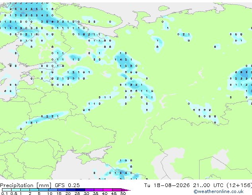Click the legend swatch between 0.5 and 1

tap(16, 190)
